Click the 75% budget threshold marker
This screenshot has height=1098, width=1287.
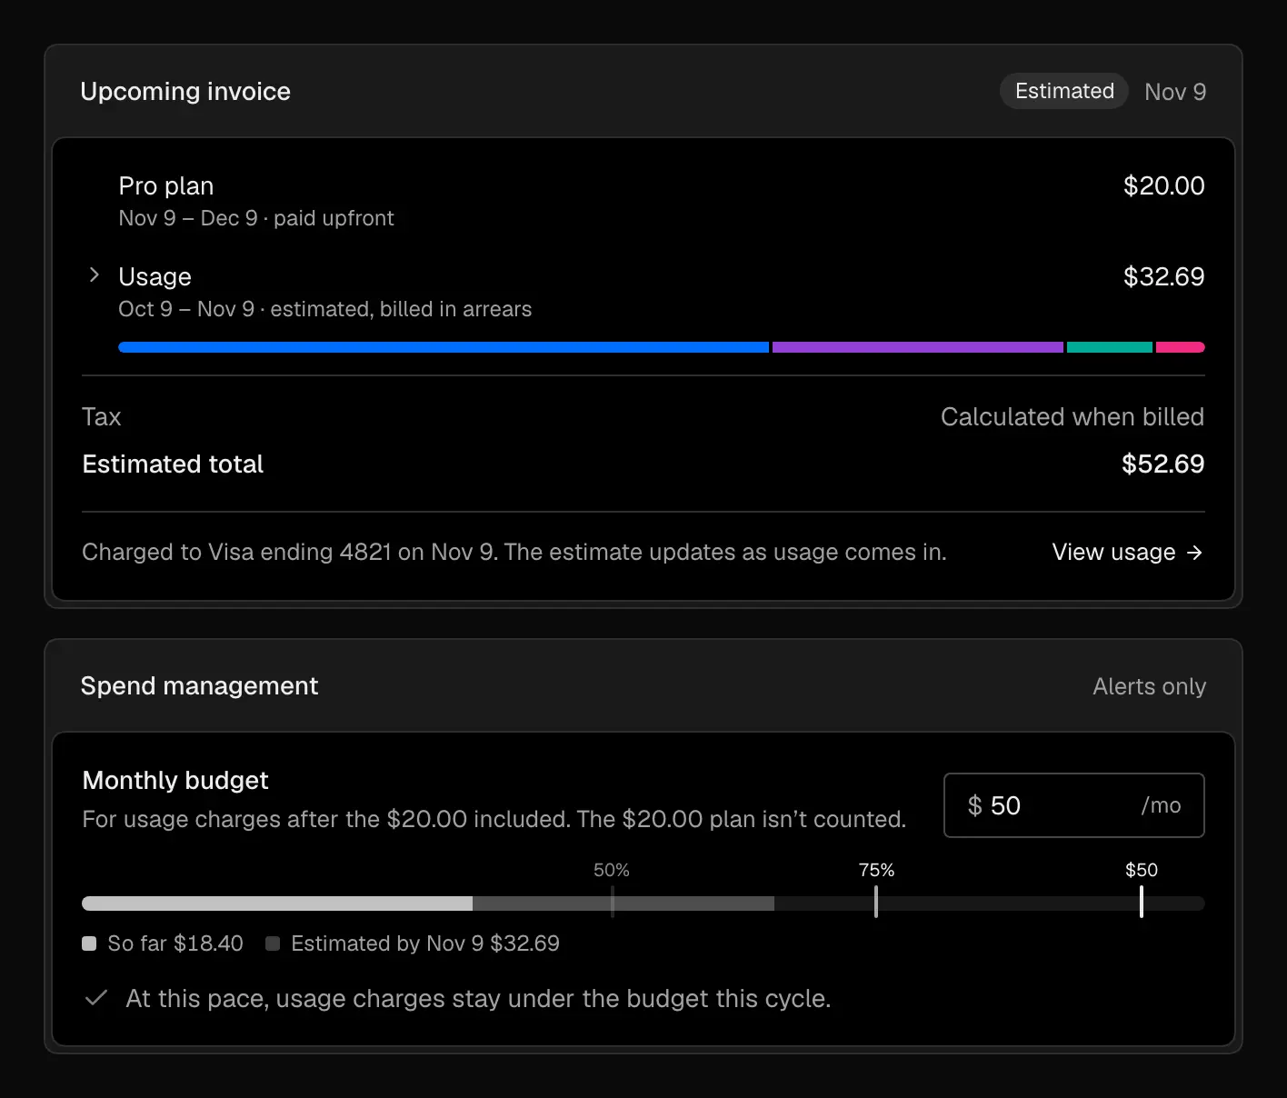(x=876, y=902)
